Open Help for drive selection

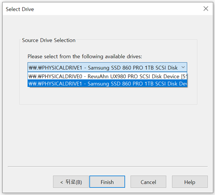coord(190,182)
